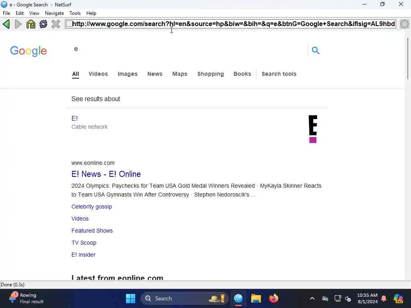The width and height of the screenshot is (411, 308).
Task: Switch to the News results tab
Action: click(155, 74)
